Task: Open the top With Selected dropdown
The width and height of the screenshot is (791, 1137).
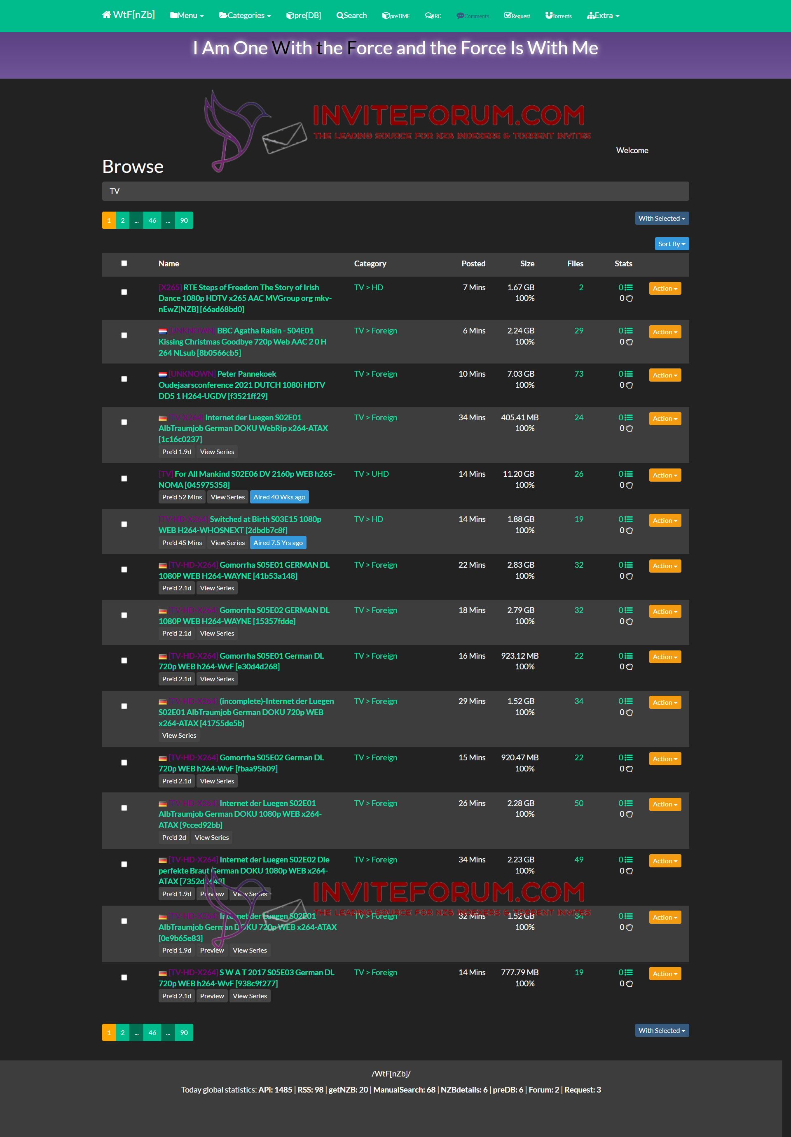Action: click(662, 219)
